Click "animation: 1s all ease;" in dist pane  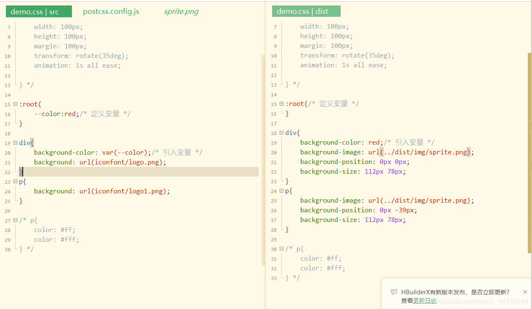point(344,65)
